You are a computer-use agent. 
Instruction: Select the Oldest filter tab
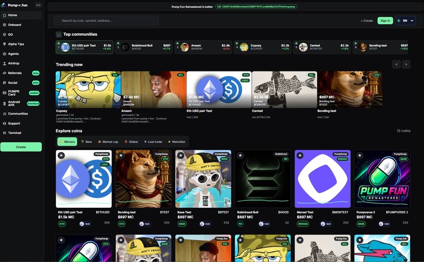131,142
